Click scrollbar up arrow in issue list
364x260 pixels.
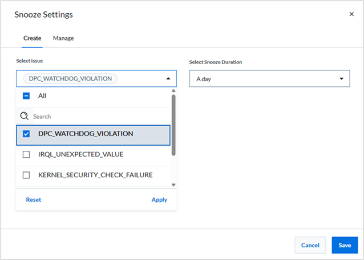pyautogui.click(x=173, y=91)
